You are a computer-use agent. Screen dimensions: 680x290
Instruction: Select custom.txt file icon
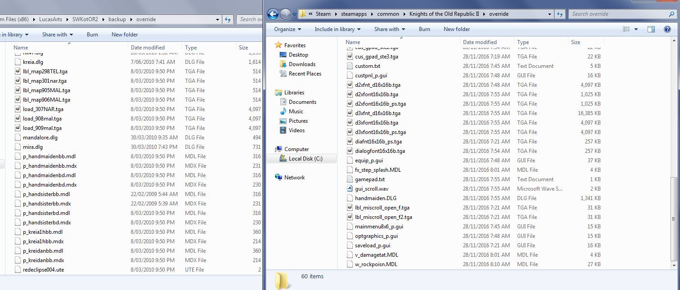coord(350,66)
